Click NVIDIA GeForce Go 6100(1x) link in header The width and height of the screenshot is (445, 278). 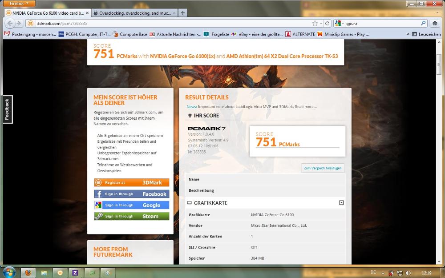(182, 56)
